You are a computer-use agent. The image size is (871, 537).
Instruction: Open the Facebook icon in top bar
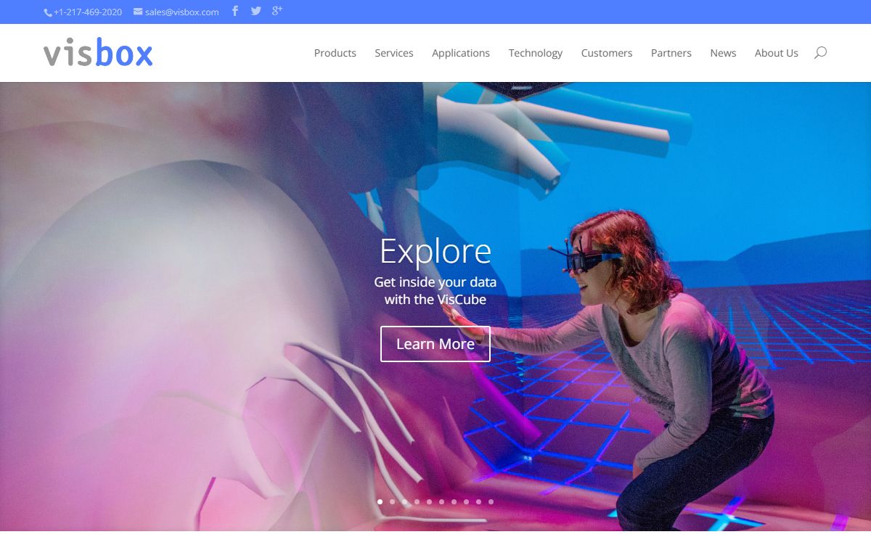coord(235,11)
